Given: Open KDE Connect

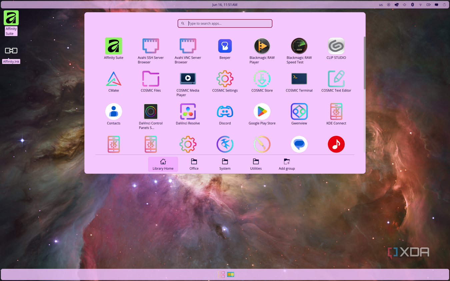Looking at the screenshot, I should (336, 114).
